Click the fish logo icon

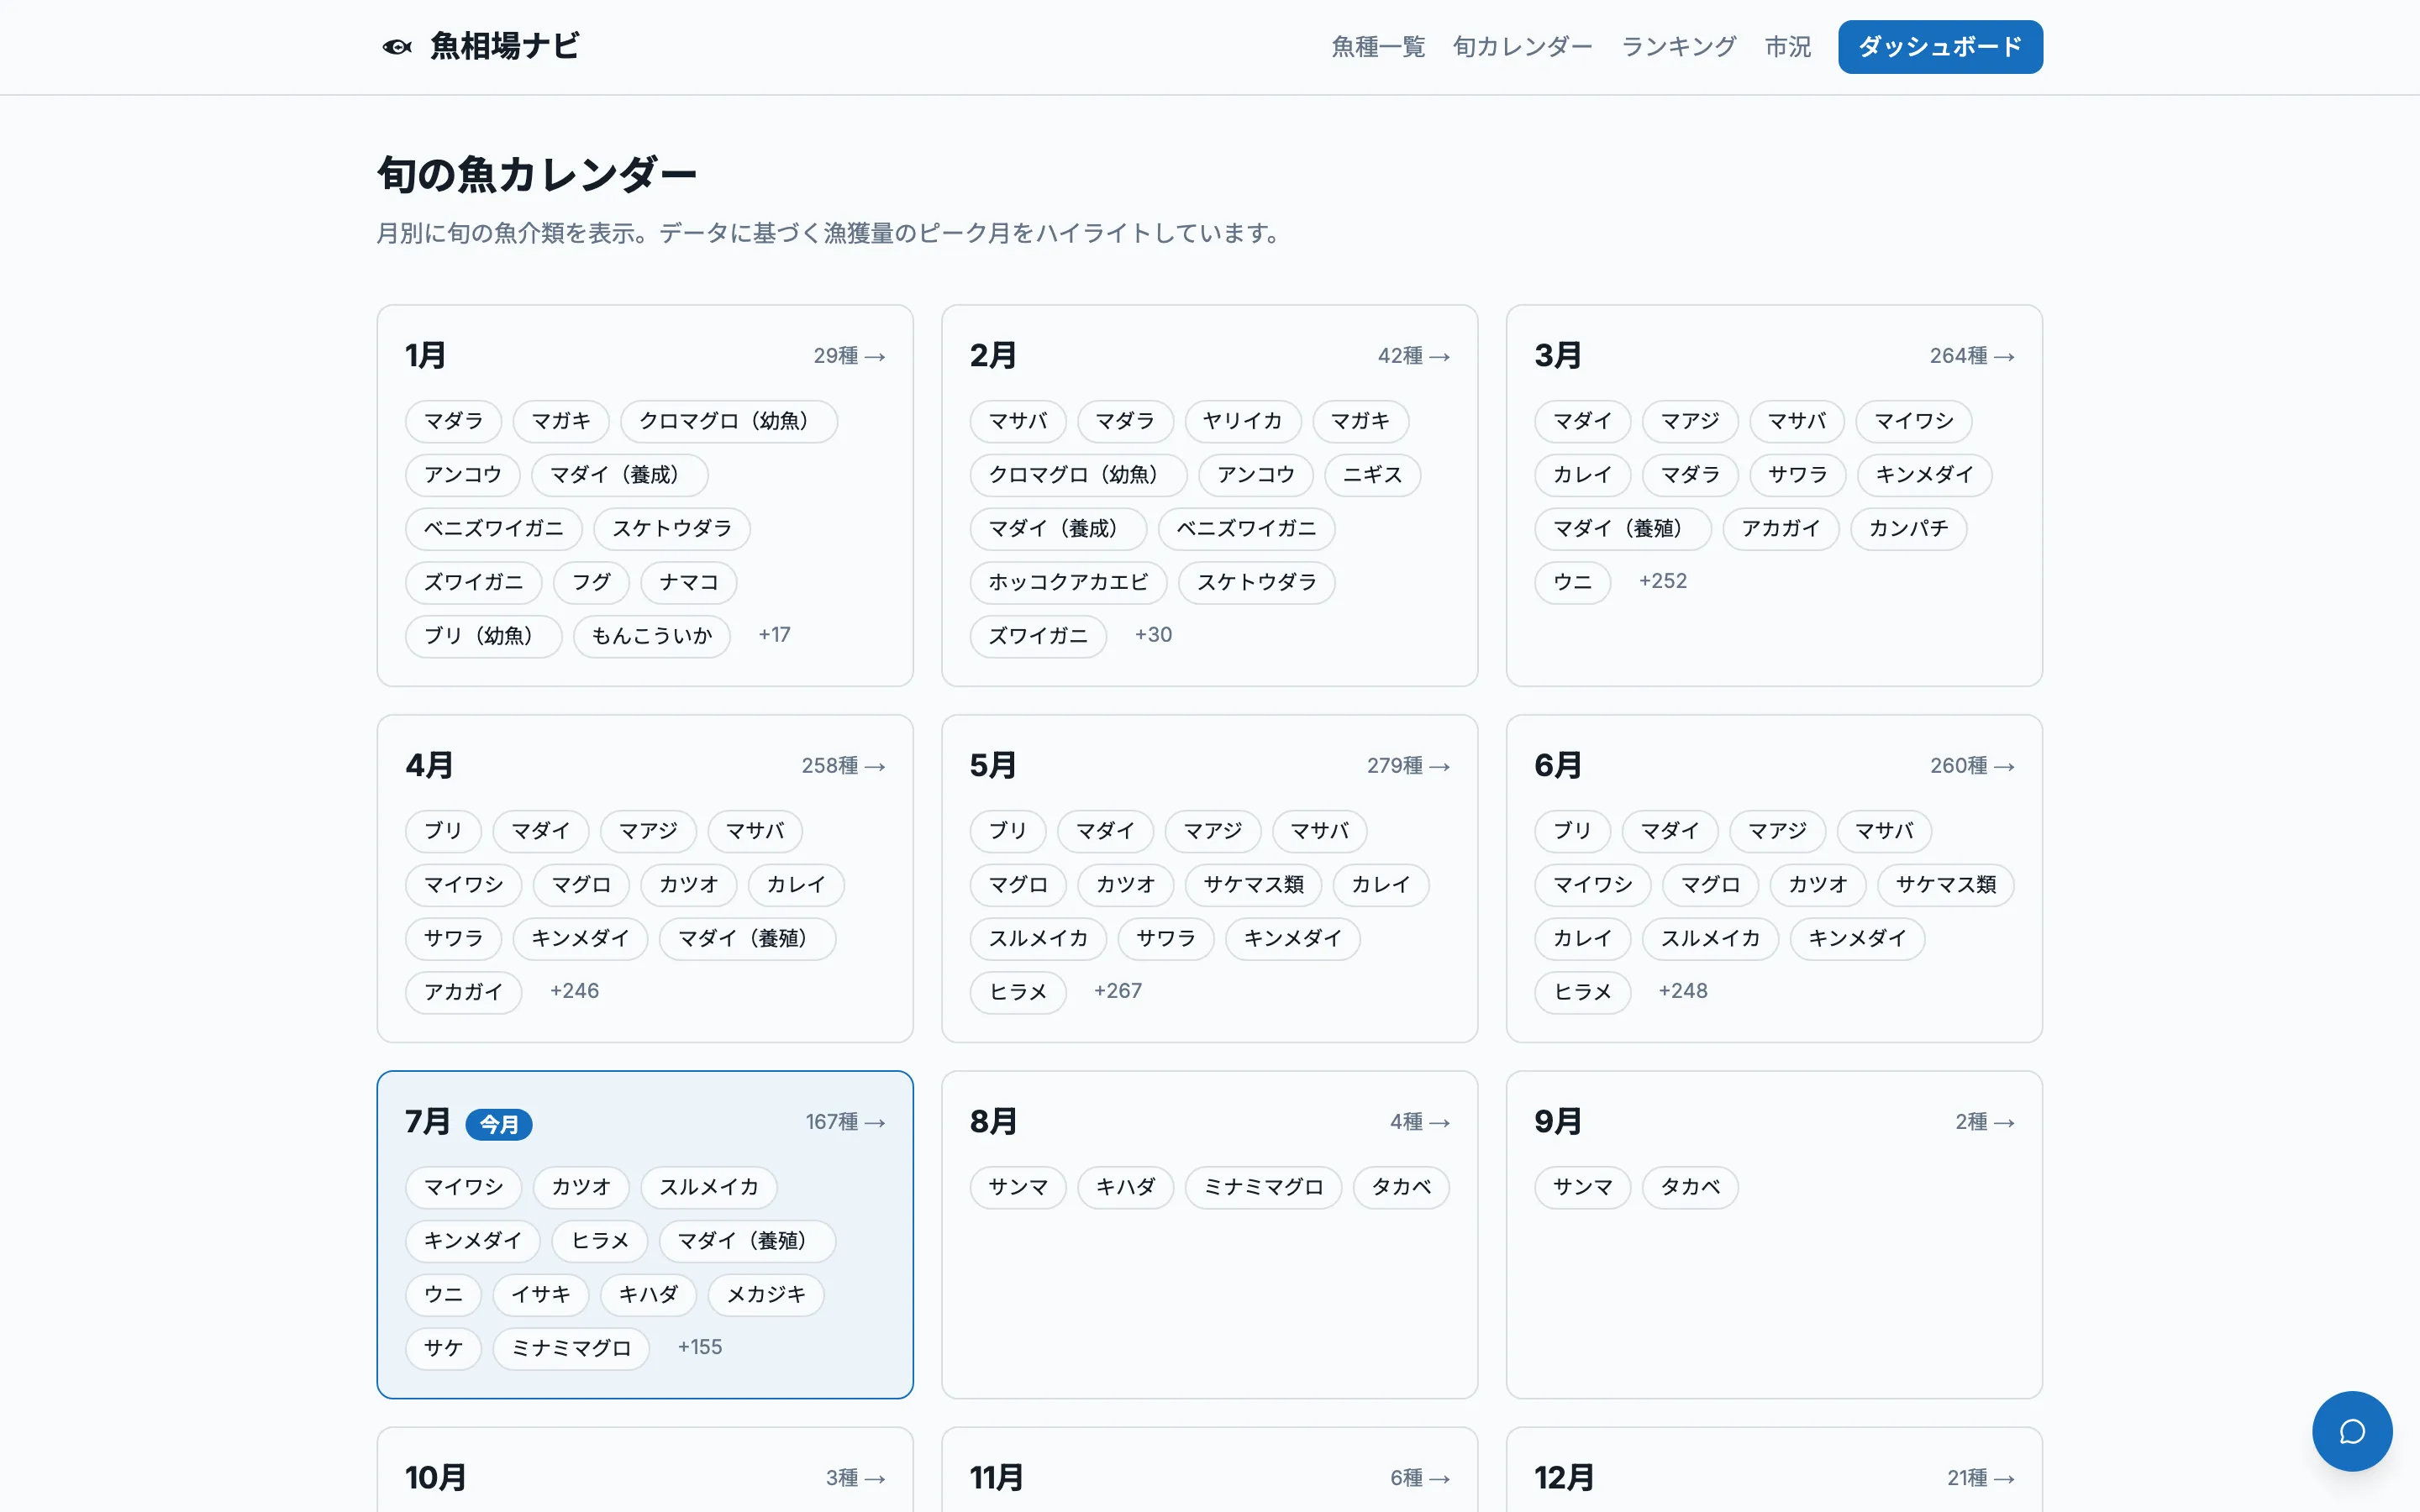(x=397, y=47)
